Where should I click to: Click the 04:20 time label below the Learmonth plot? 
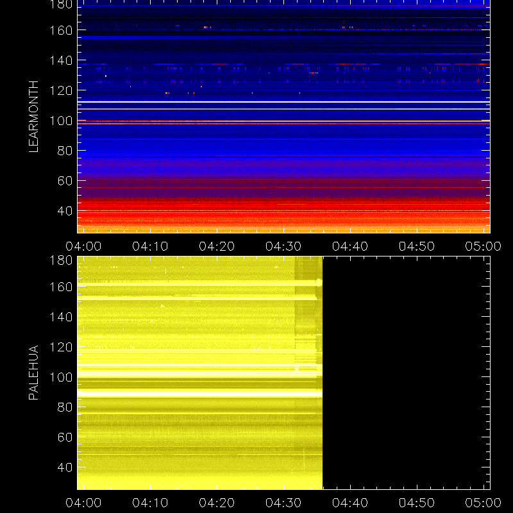click(x=217, y=246)
